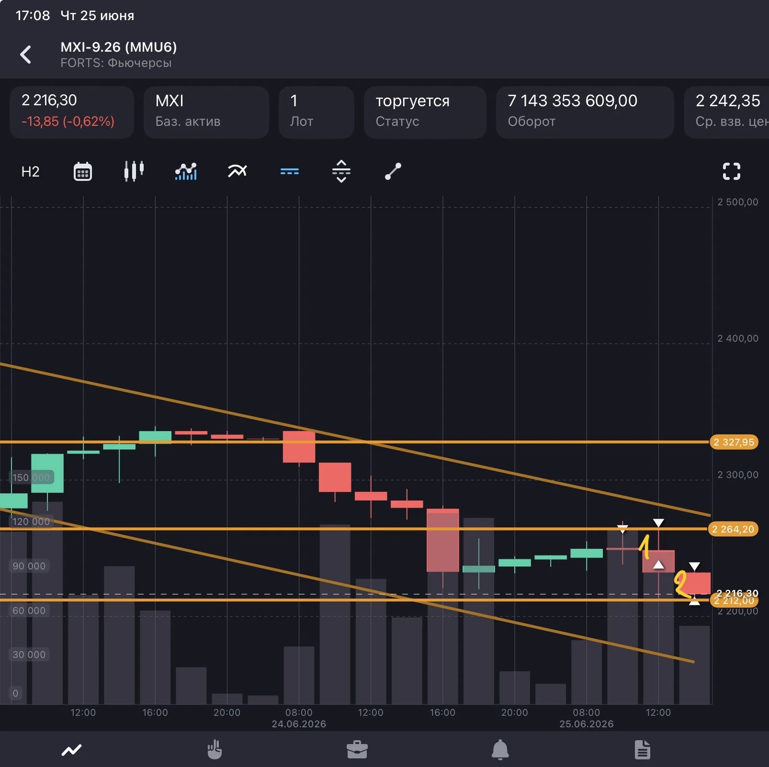Open the hand gesture tab at bottom
This screenshot has width=769, height=767.
215,749
